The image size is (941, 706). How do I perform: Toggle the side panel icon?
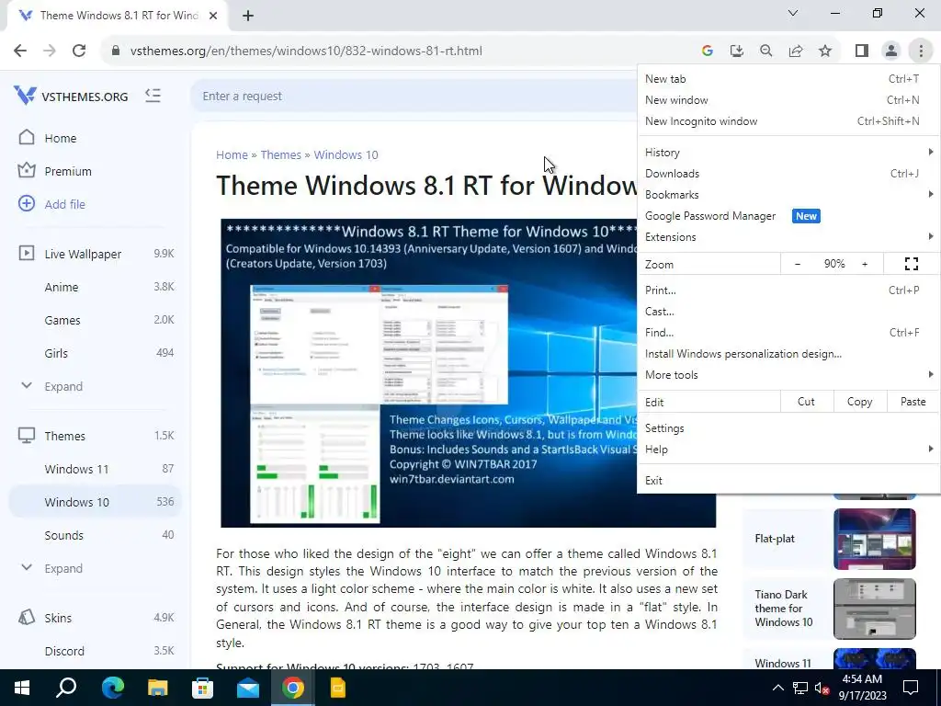click(x=862, y=51)
